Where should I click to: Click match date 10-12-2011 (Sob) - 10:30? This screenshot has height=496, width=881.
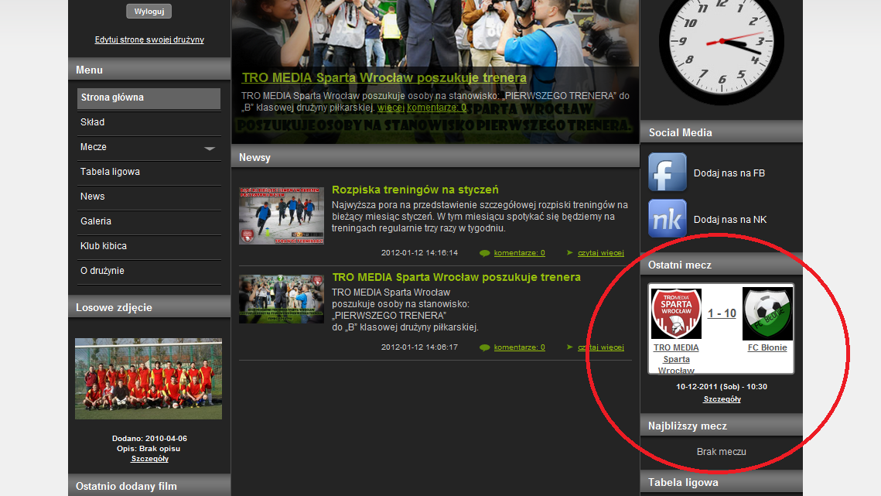click(722, 387)
